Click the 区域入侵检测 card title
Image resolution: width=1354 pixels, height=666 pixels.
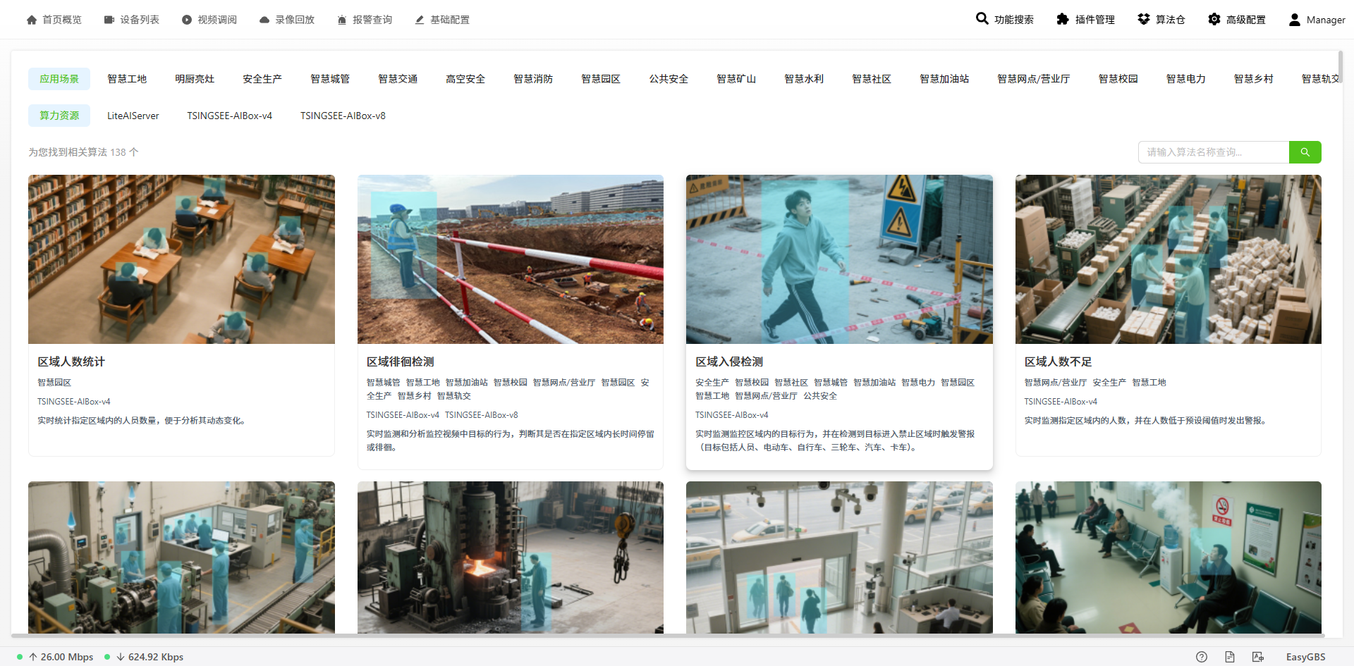(x=729, y=362)
